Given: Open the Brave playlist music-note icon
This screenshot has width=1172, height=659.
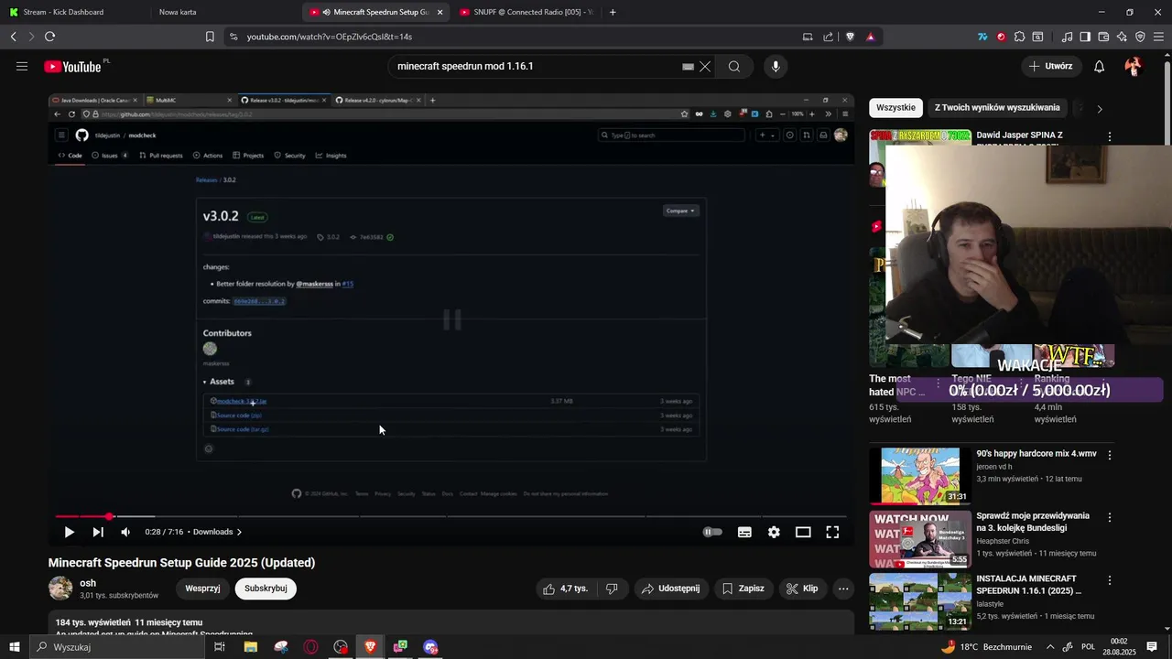Looking at the screenshot, I should 1067,37.
